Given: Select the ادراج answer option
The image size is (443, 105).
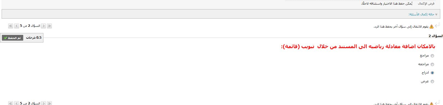Looking at the screenshot, I should click(432, 73).
